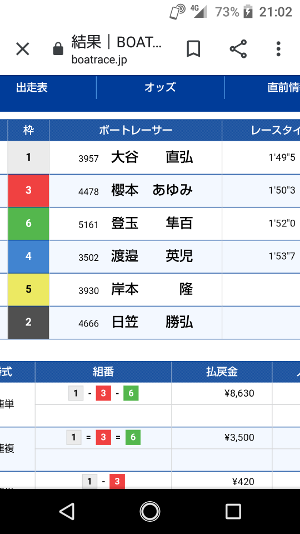
Task: Select racer 登玉 隼百 name
Action: point(152,224)
